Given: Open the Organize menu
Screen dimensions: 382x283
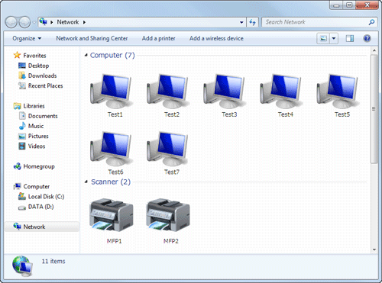Looking at the screenshot, I should click(x=27, y=38).
